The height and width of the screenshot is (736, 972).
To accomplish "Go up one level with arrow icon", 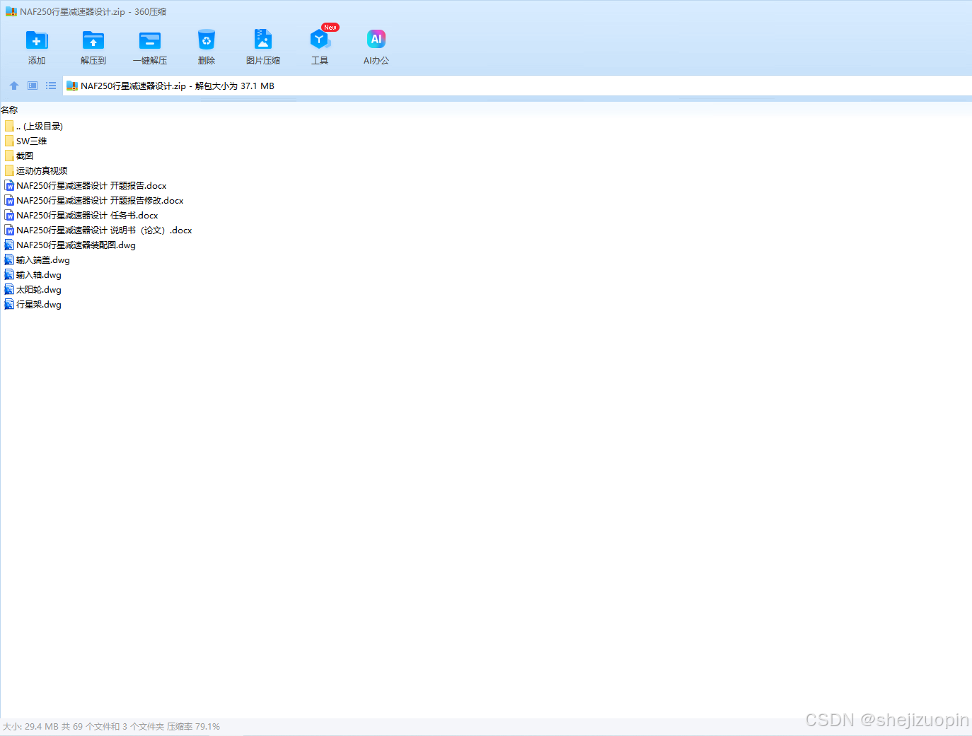I will point(14,86).
